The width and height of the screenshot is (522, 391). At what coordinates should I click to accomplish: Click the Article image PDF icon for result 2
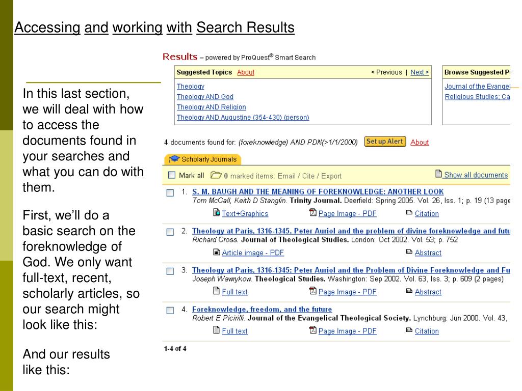[216, 252]
